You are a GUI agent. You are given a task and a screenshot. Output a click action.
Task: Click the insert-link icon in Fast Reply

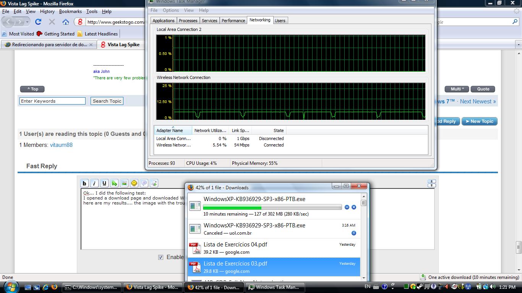tap(114, 184)
